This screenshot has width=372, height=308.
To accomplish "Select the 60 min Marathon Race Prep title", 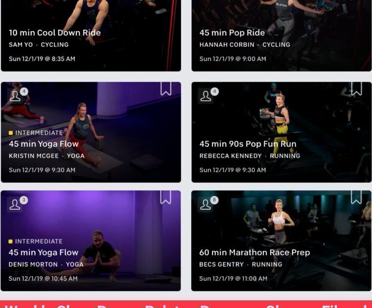I will pos(255,252).
